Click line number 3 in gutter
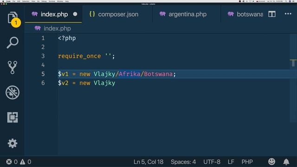The height and width of the screenshot is (167, 297). (43, 56)
